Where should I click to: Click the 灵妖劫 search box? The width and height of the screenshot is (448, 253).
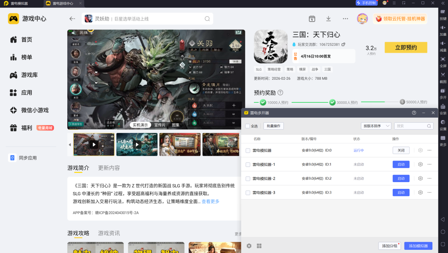147,19
